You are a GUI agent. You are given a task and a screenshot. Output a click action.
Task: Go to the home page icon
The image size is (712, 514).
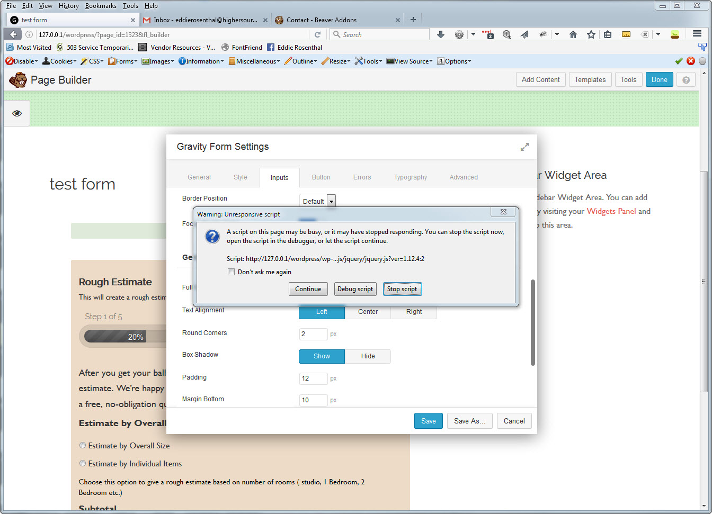click(573, 34)
